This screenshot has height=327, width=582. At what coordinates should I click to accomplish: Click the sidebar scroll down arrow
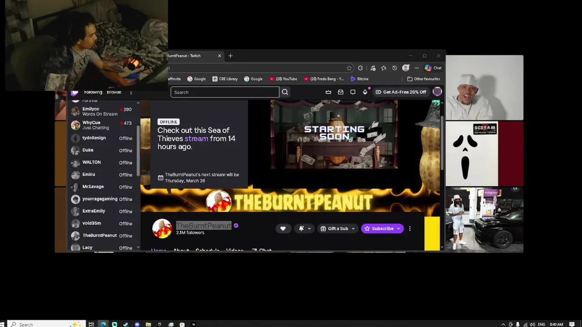tap(138, 248)
